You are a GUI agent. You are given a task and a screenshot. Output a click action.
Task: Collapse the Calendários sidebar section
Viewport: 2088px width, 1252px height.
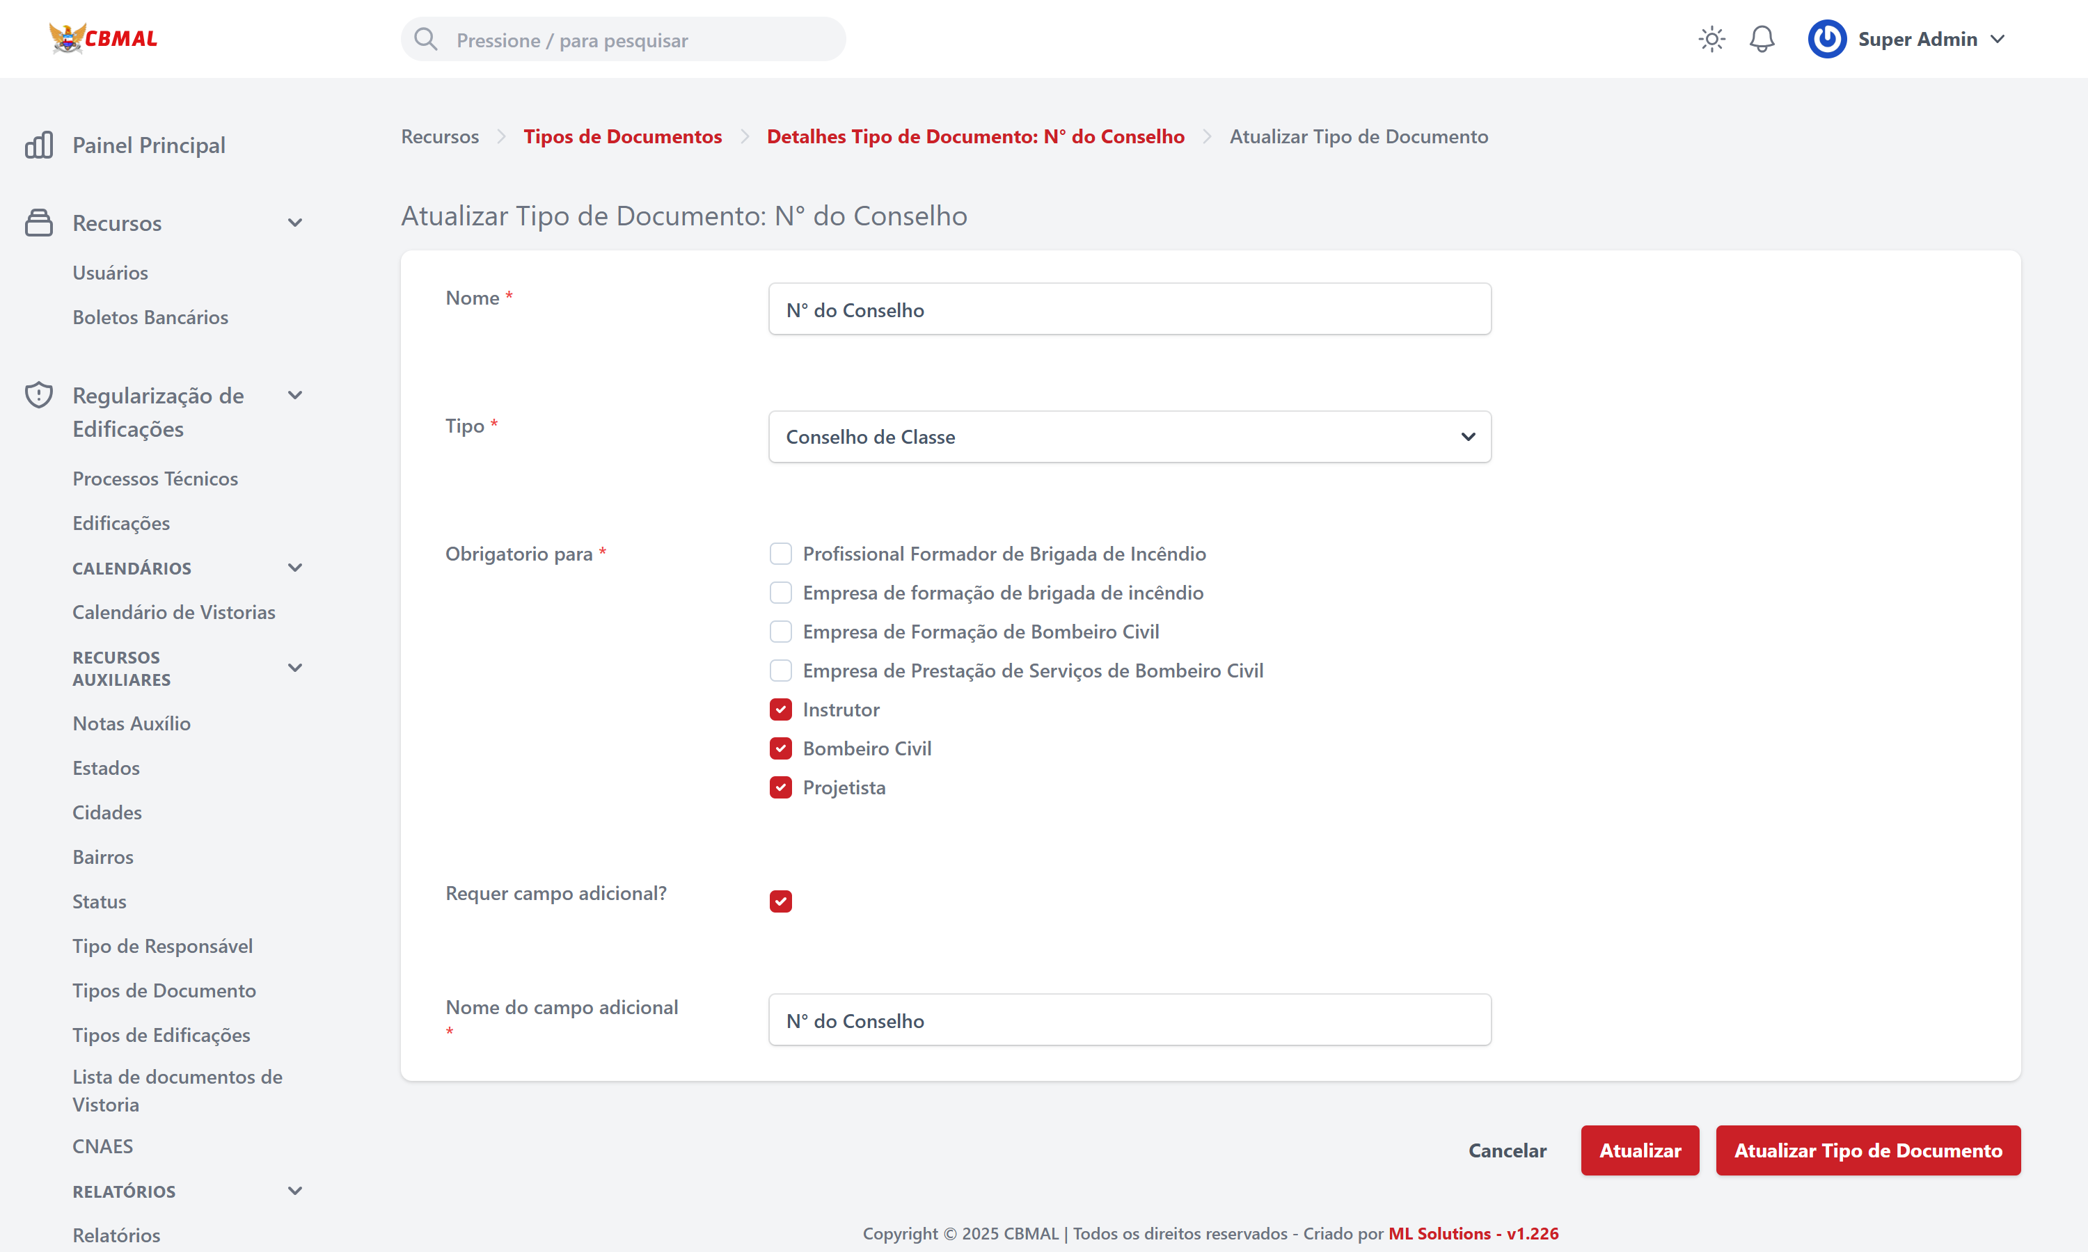(x=294, y=568)
